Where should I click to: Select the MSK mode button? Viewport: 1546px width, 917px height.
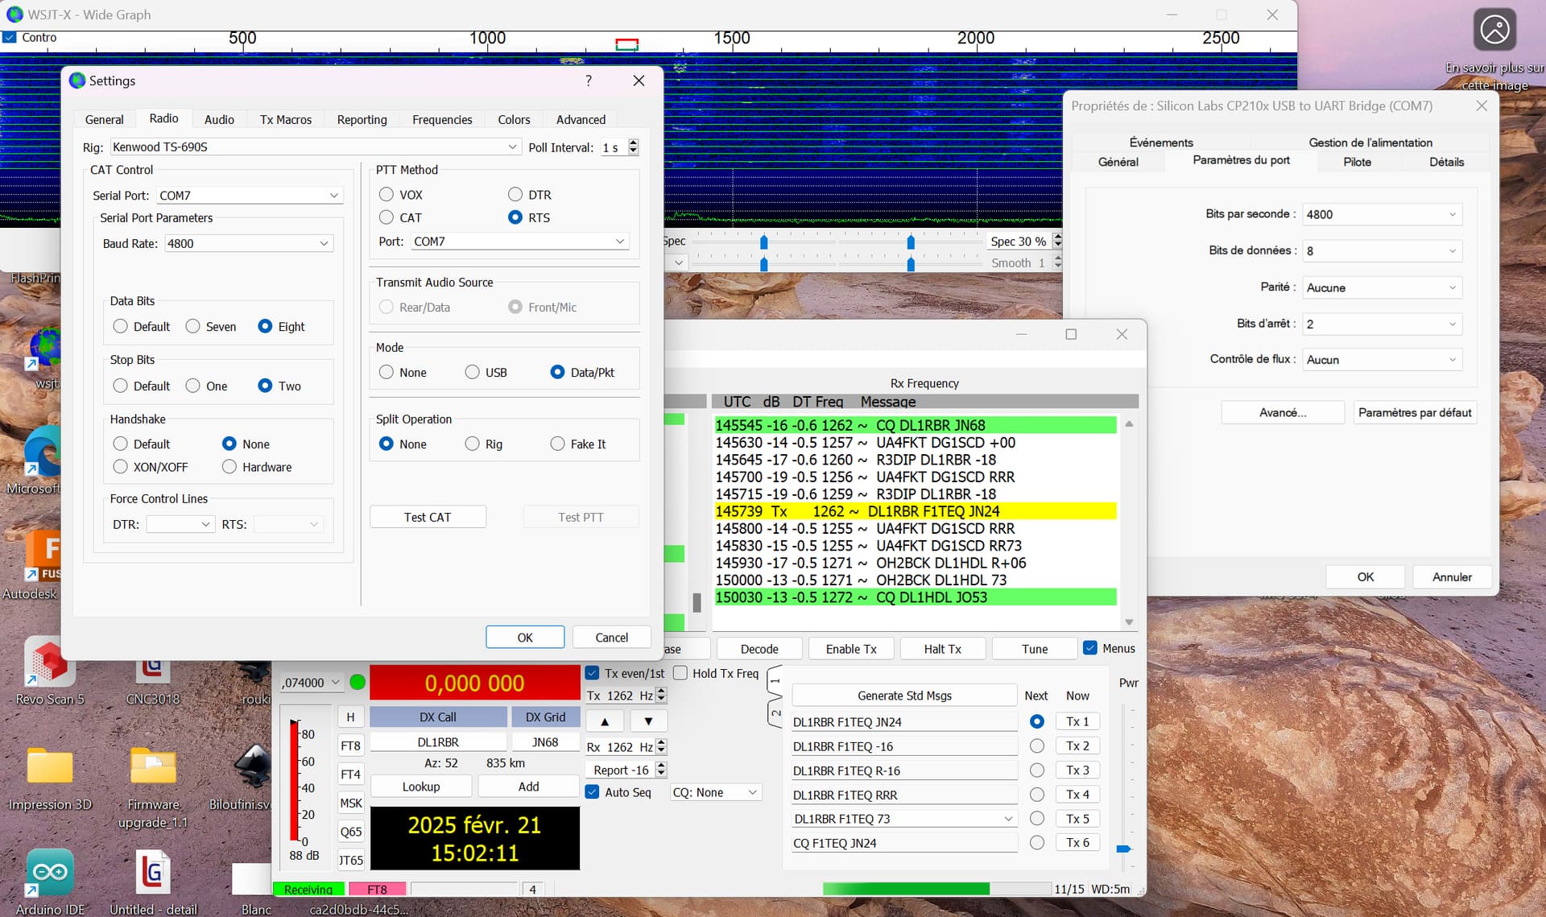350,803
